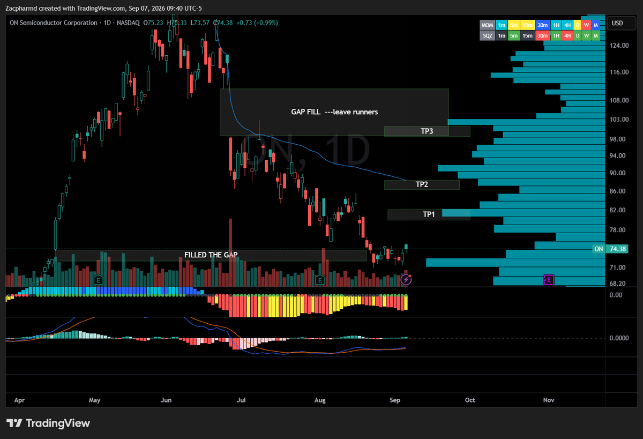Click the MOM row 1H cell
This screenshot has height=439, width=643.
(556, 25)
